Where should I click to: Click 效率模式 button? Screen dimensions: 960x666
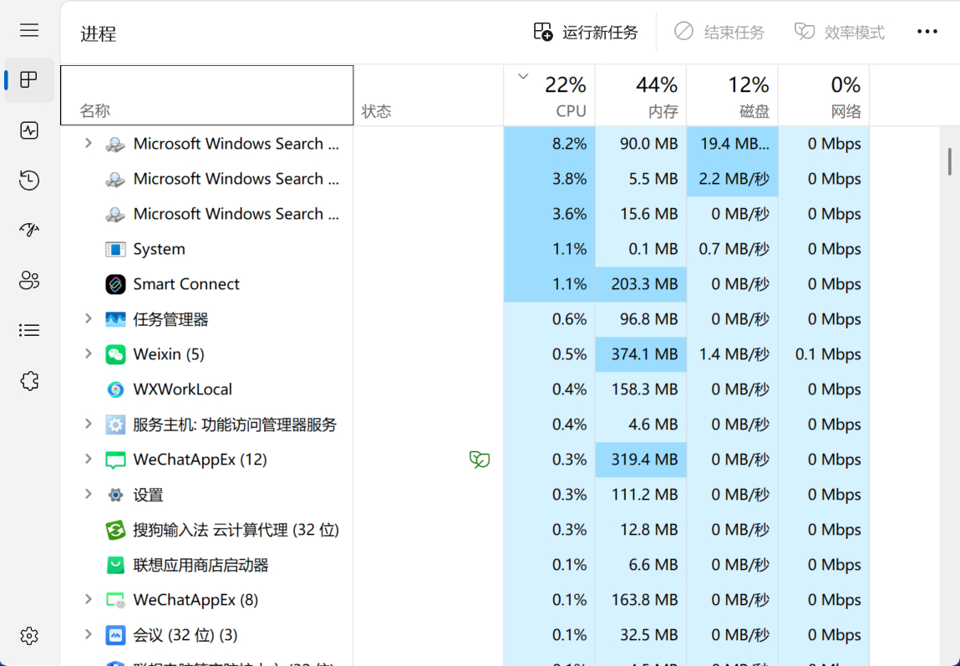point(840,32)
